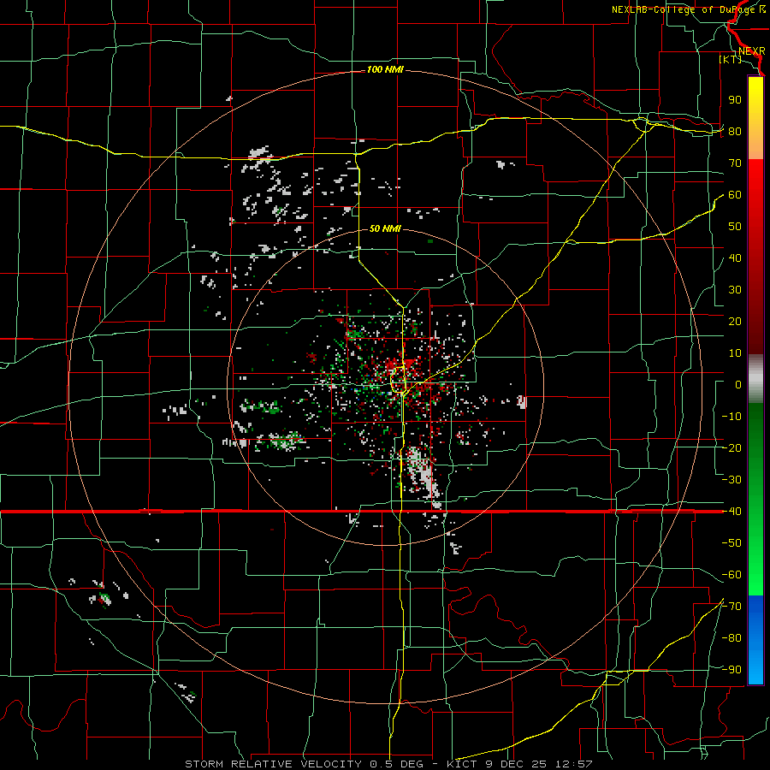
Task: Select the -40 value on the velocity scale
Action: [x=731, y=512]
